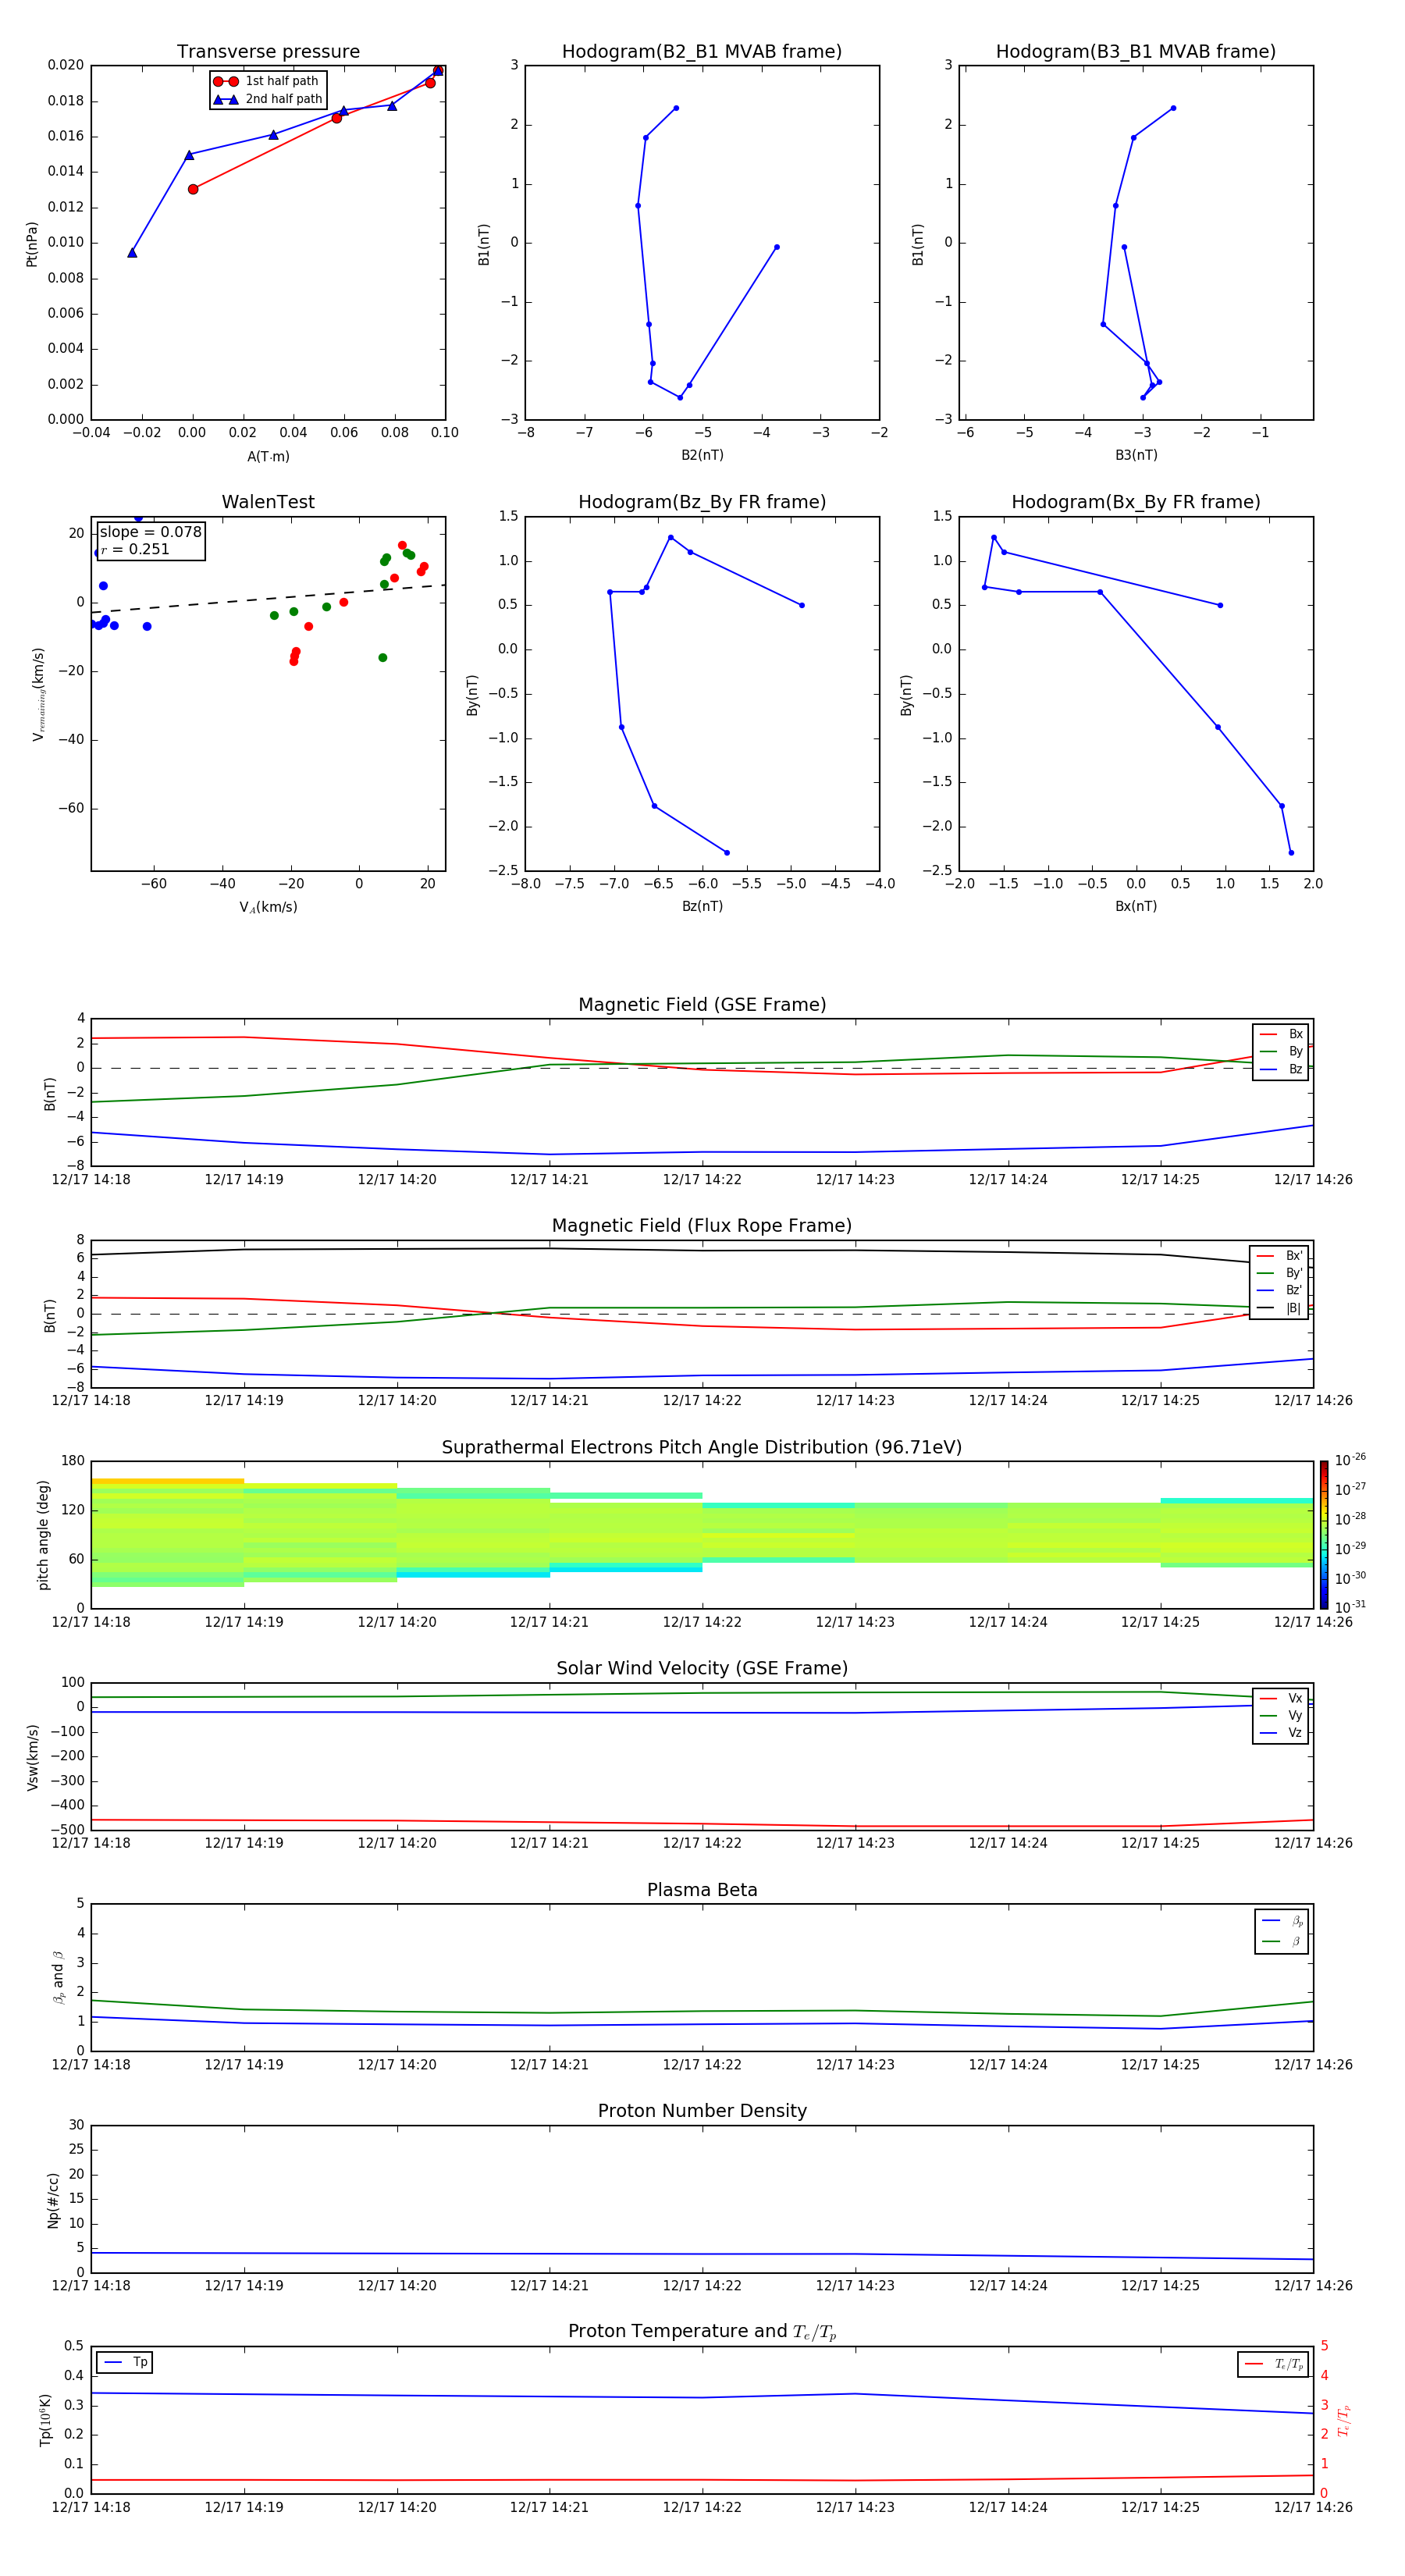Click the pitch angle colorbar
The image size is (1405, 2576).
click(x=1323, y=1535)
